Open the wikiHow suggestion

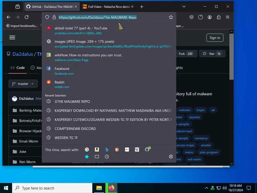click(109, 58)
